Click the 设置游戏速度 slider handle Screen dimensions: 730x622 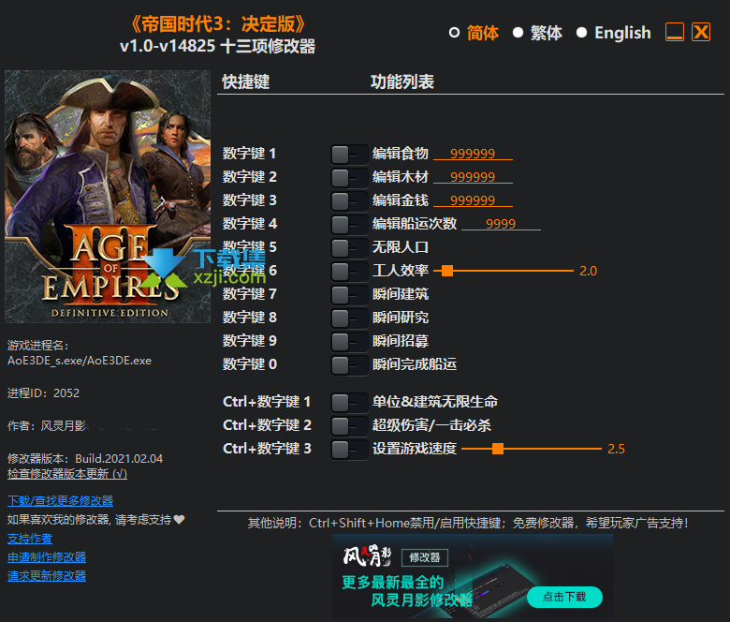[498, 449]
